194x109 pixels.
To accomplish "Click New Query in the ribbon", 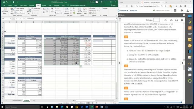I will click(12, 11).
